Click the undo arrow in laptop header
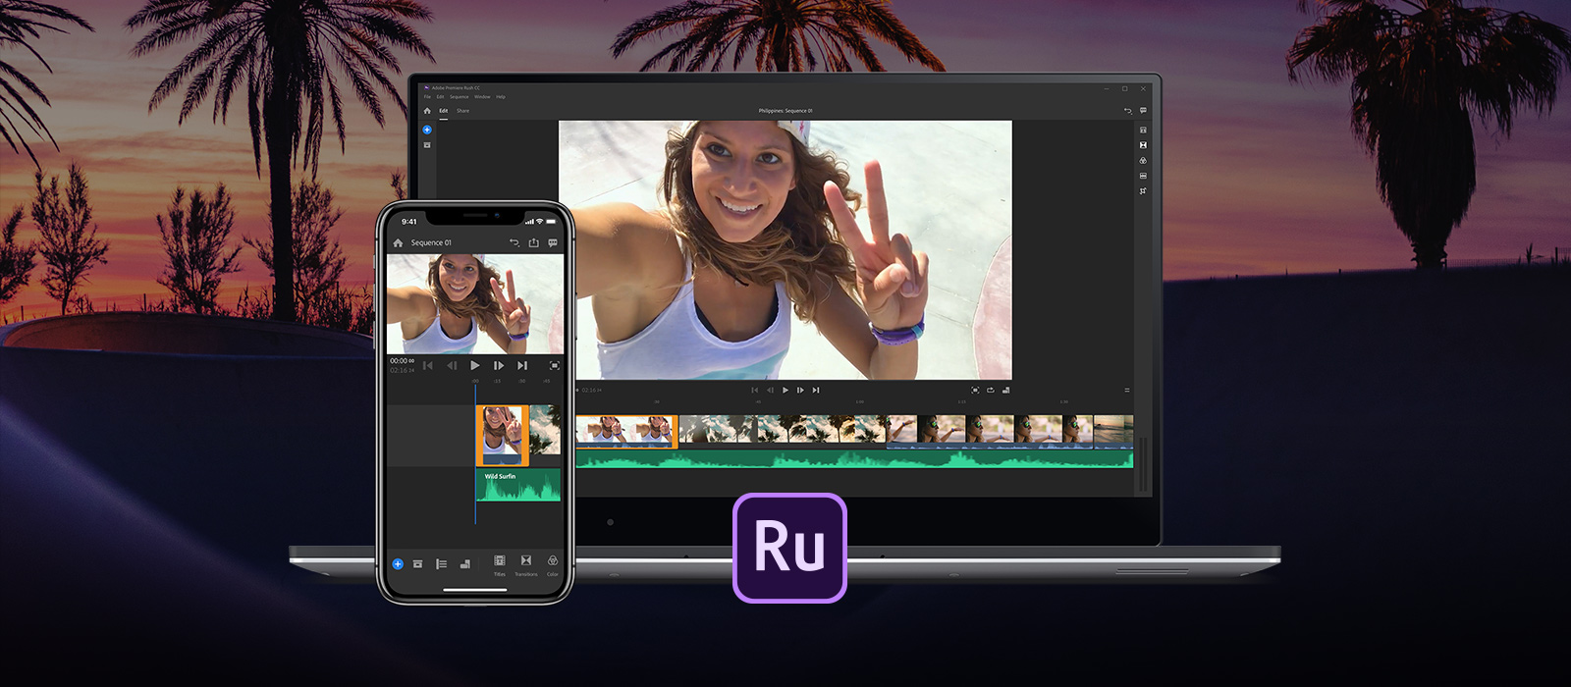This screenshot has width=1571, height=687. pyautogui.click(x=1127, y=111)
